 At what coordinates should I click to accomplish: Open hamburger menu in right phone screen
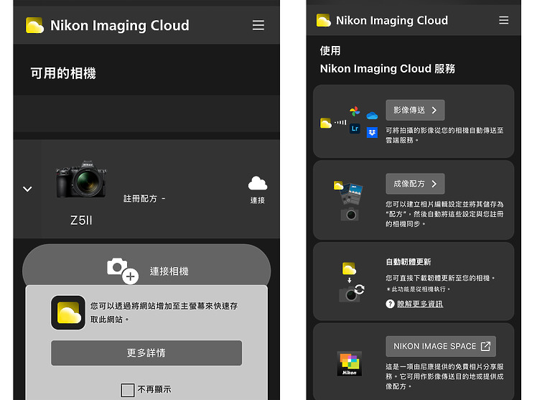point(503,20)
